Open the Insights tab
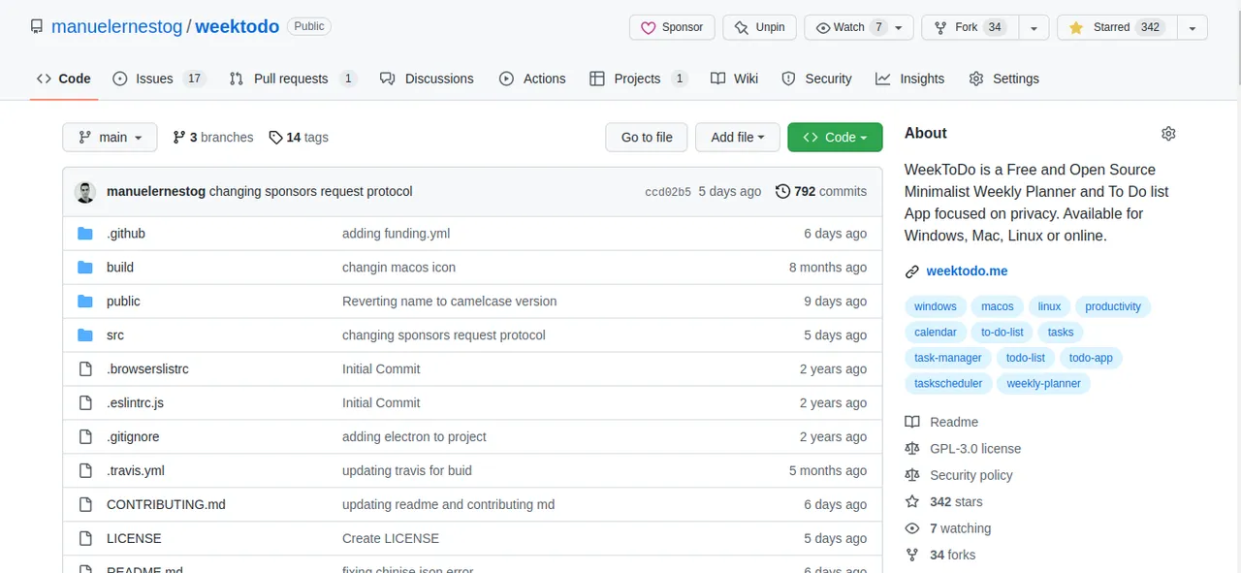1241x573 pixels. tap(909, 79)
